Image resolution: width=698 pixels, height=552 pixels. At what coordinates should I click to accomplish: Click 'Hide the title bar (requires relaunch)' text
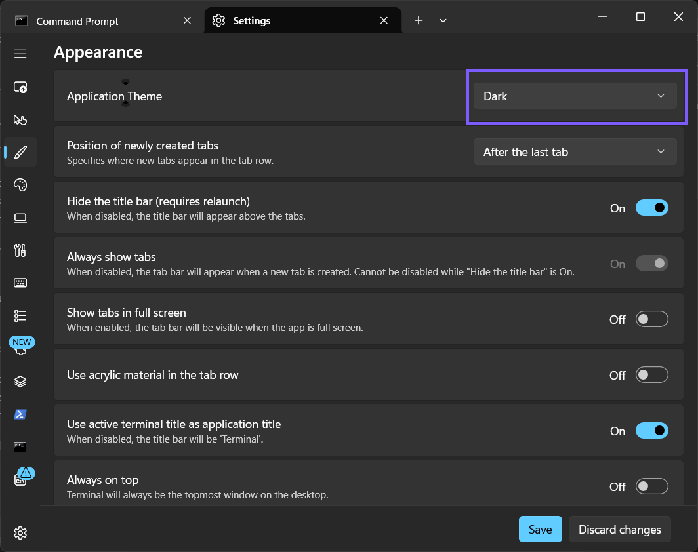(x=158, y=201)
